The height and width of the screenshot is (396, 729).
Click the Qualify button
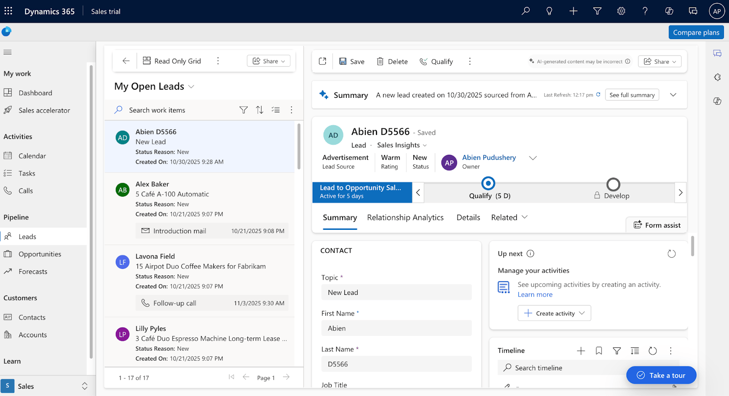pyautogui.click(x=436, y=61)
